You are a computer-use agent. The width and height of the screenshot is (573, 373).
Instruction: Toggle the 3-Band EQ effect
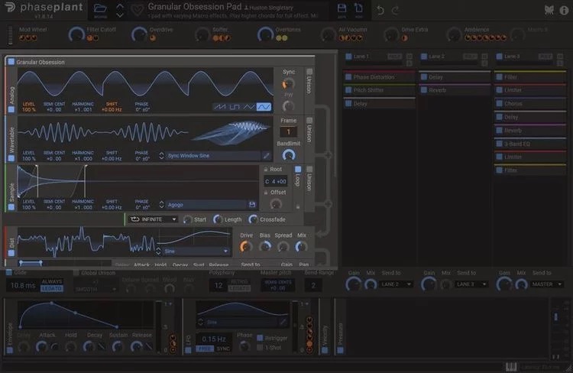(x=499, y=144)
